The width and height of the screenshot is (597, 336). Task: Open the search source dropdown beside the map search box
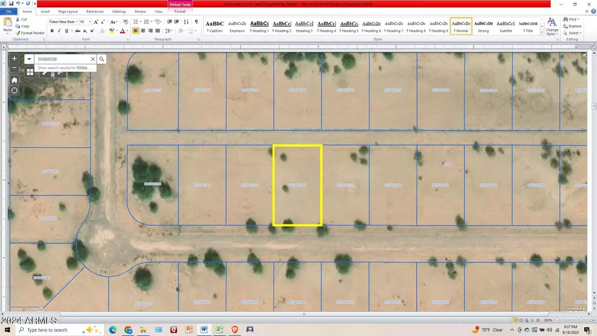[x=29, y=59]
